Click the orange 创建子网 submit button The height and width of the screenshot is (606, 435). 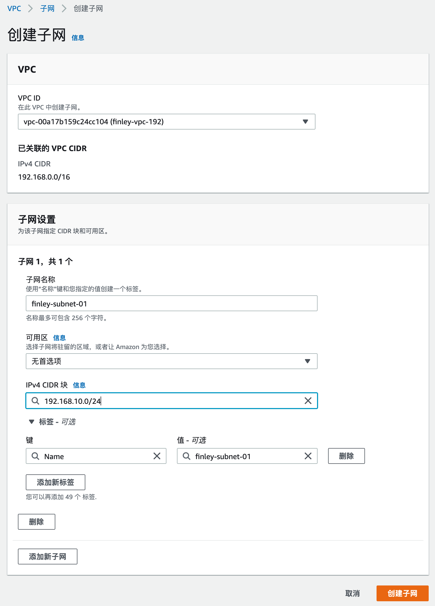pos(402,593)
